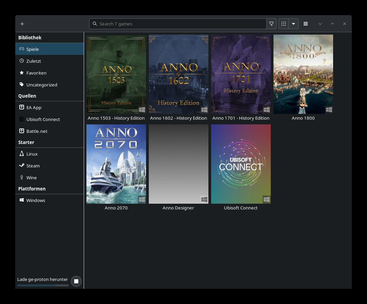
Task: Open Battle.net source
Action: tap(37, 131)
